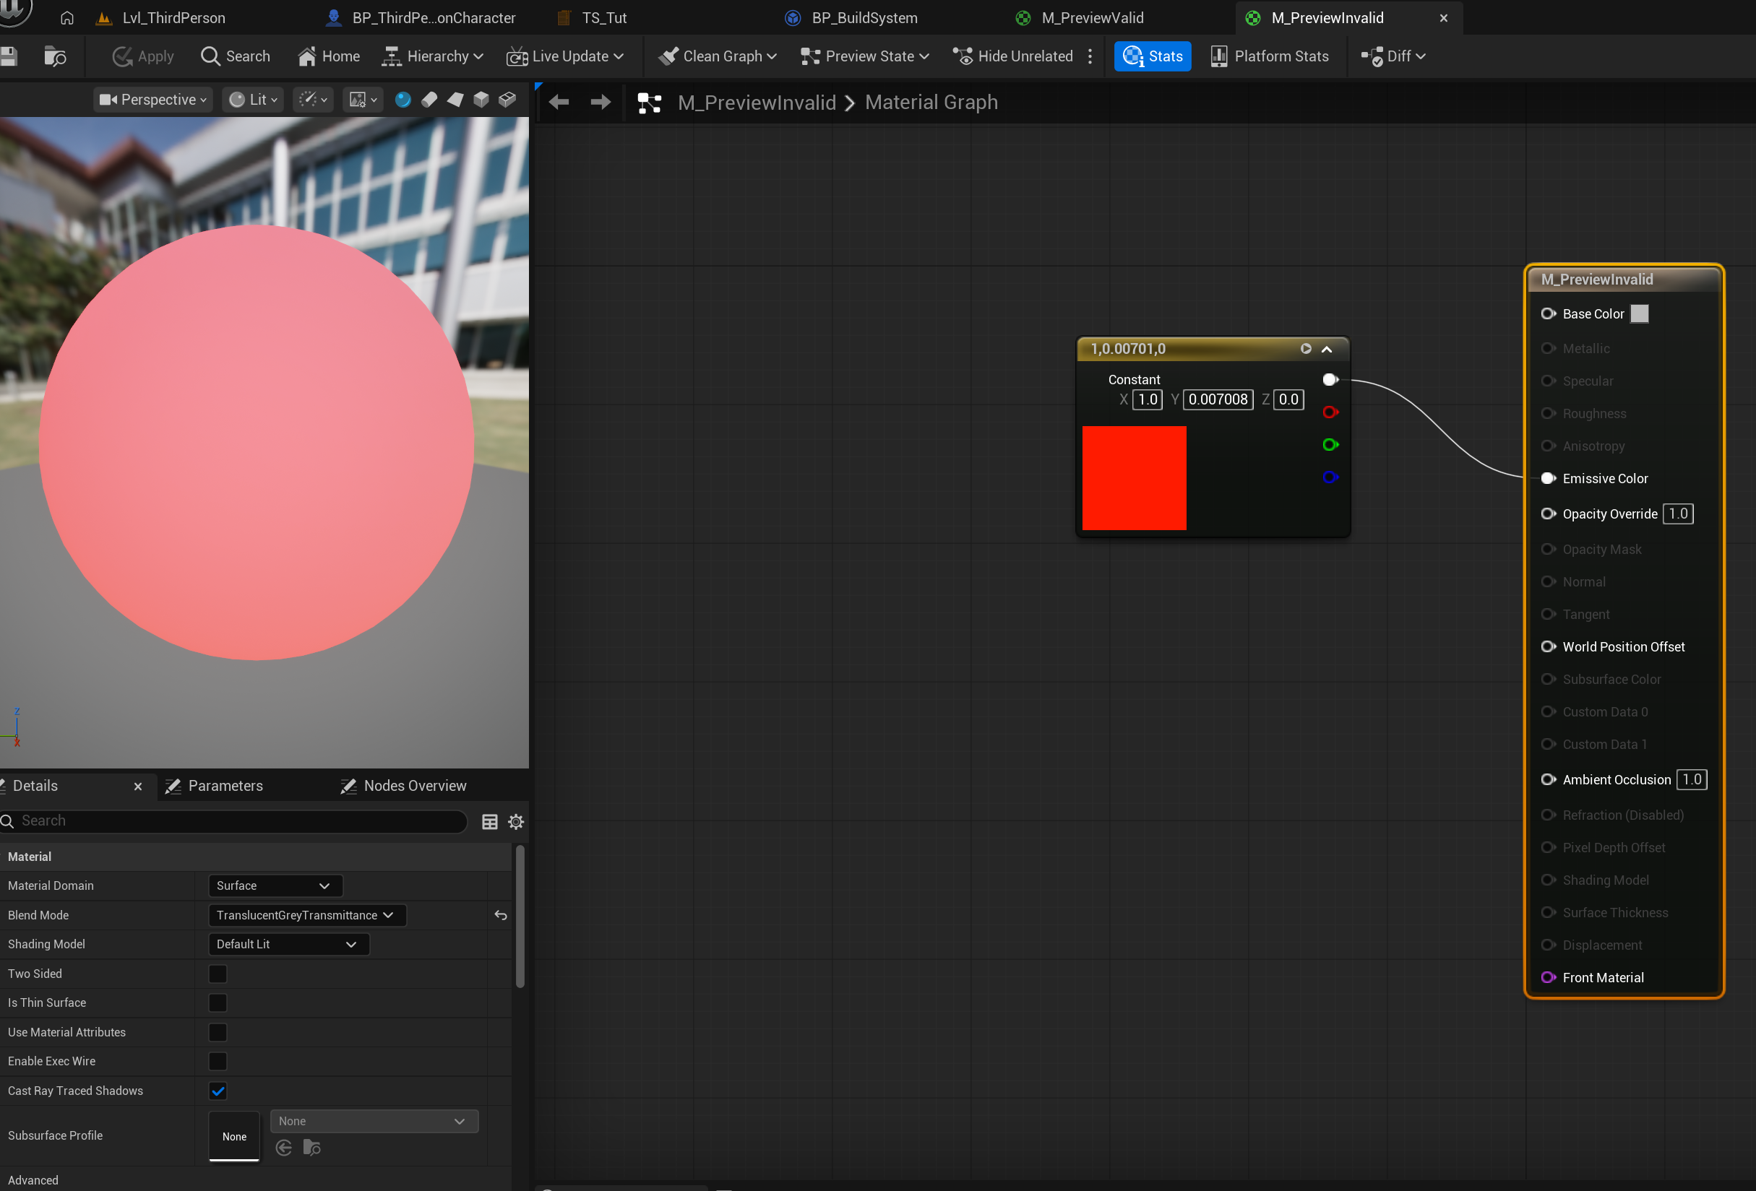Collapse the Constant node with chevron
The height and width of the screenshot is (1191, 1756).
tap(1327, 349)
